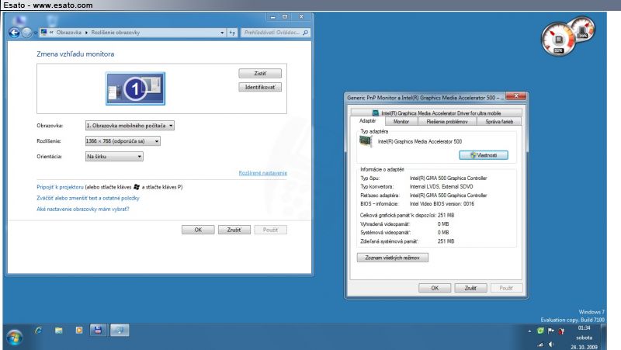Switch to the Monitor tab

[401, 122]
